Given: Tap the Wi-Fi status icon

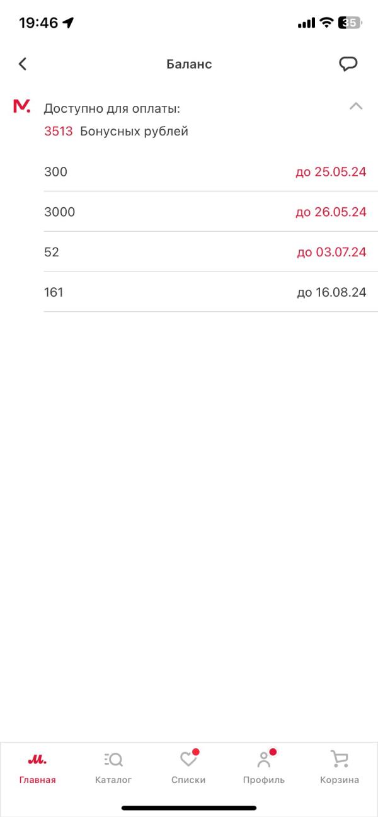Looking at the screenshot, I should (326, 23).
